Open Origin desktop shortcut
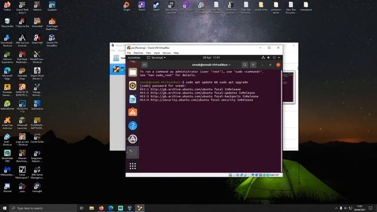Viewport: 377px width, 212px height. pos(127,6)
